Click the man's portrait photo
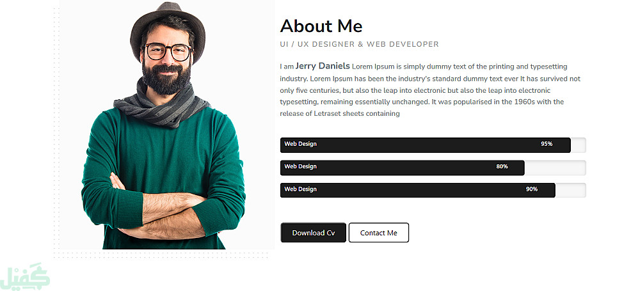This screenshot has height=291, width=640. click(167, 125)
